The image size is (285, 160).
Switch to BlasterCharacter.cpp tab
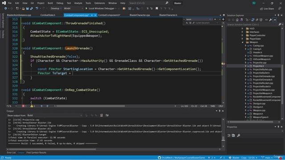[x=140, y=15]
